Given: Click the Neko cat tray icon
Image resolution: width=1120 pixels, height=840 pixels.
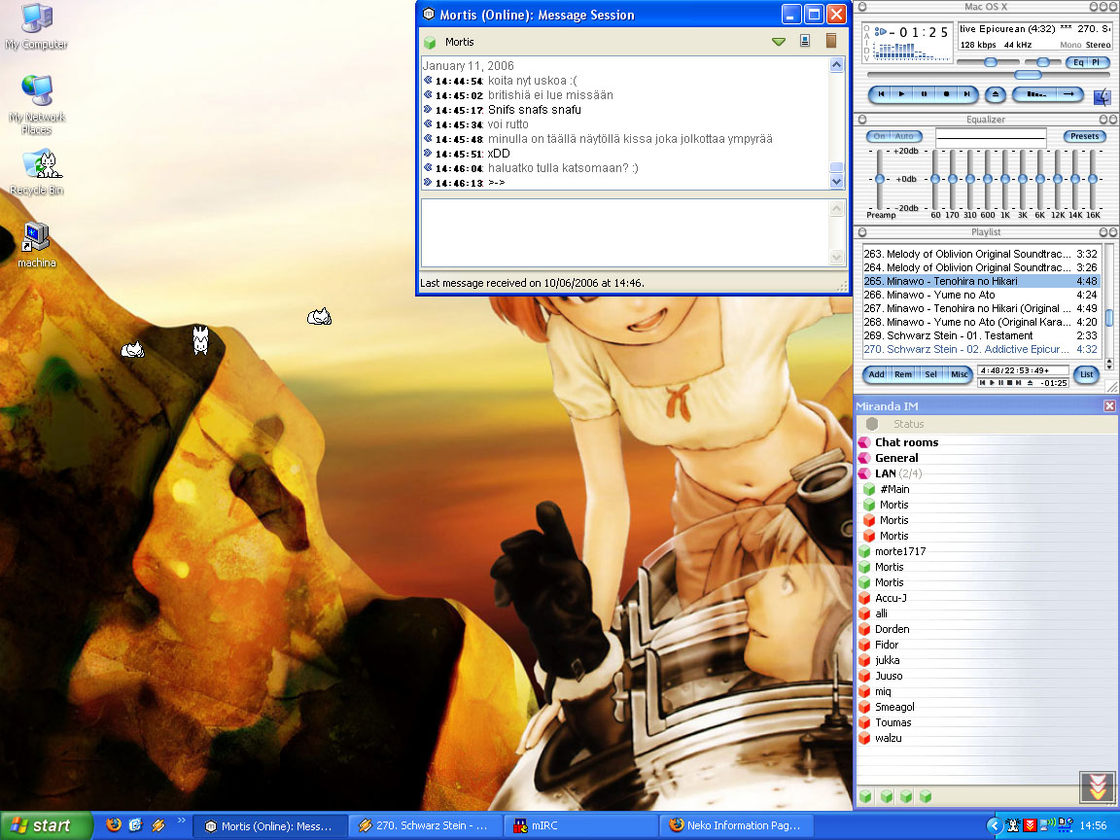Looking at the screenshot, I should (x=1012, y=825).
